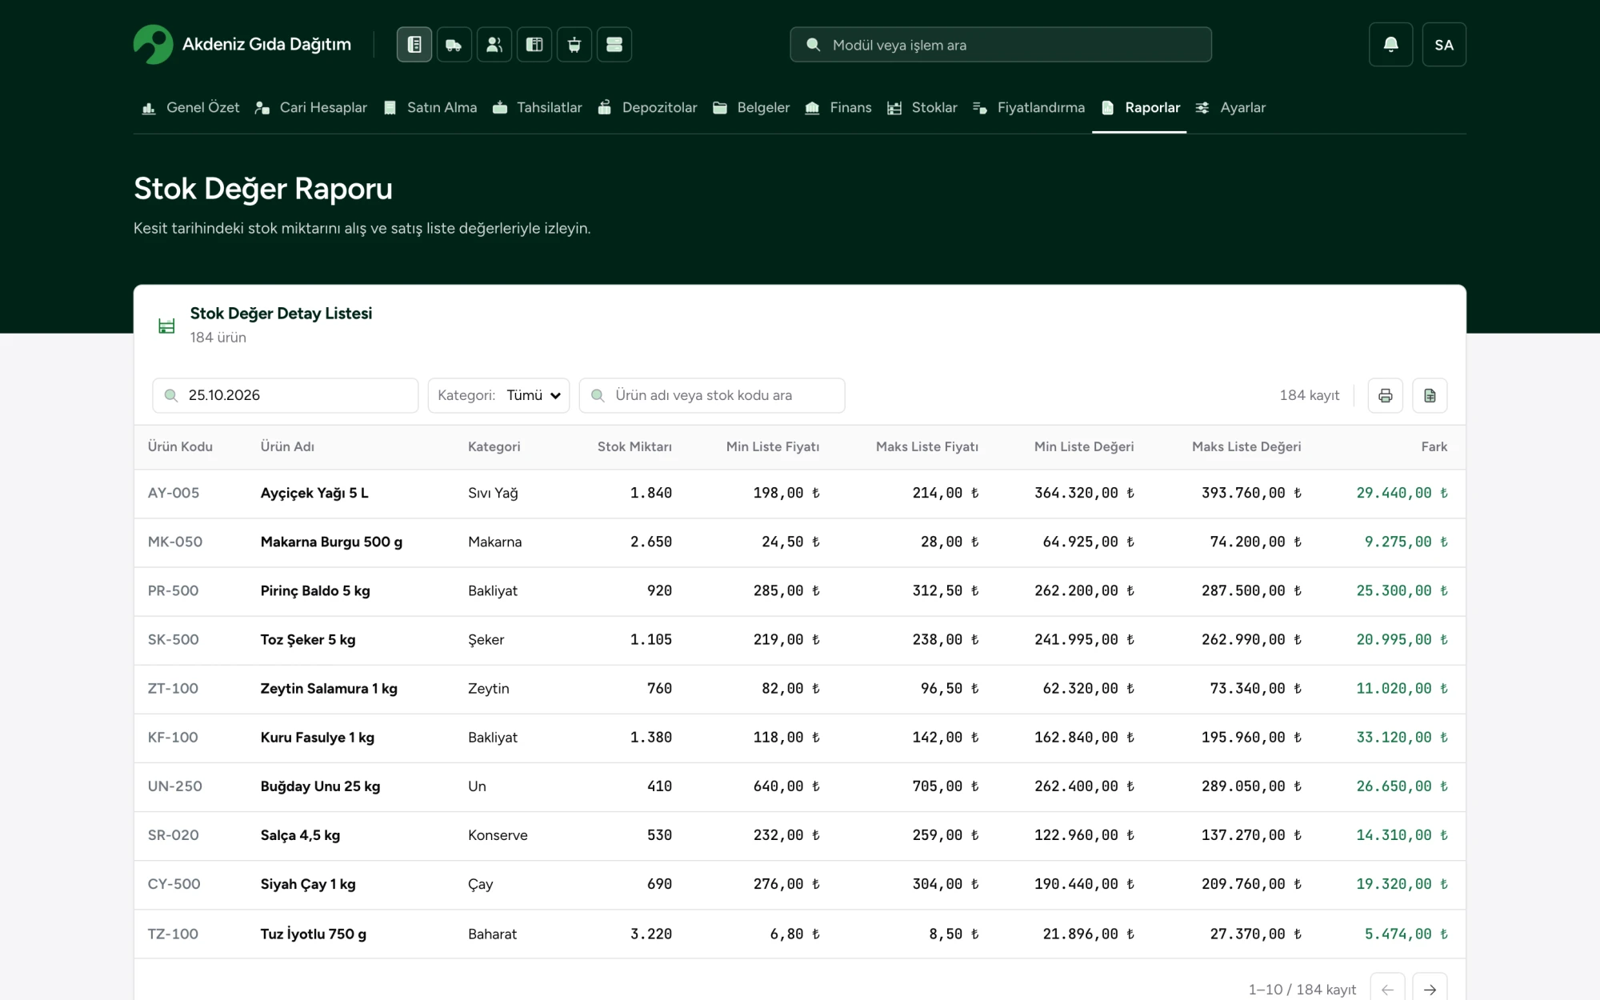This screenshot has height=1000, width=1600.
Task: Open the Fiyatlandırma tab
Action: click(1029, 107)
